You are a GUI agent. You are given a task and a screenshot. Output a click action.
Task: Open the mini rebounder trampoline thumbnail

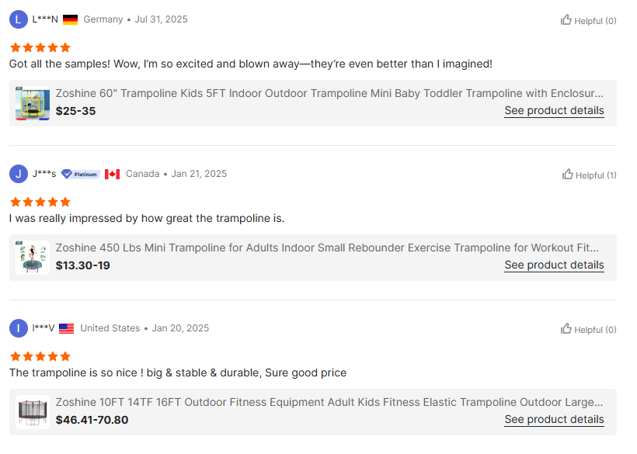point(33,258)
